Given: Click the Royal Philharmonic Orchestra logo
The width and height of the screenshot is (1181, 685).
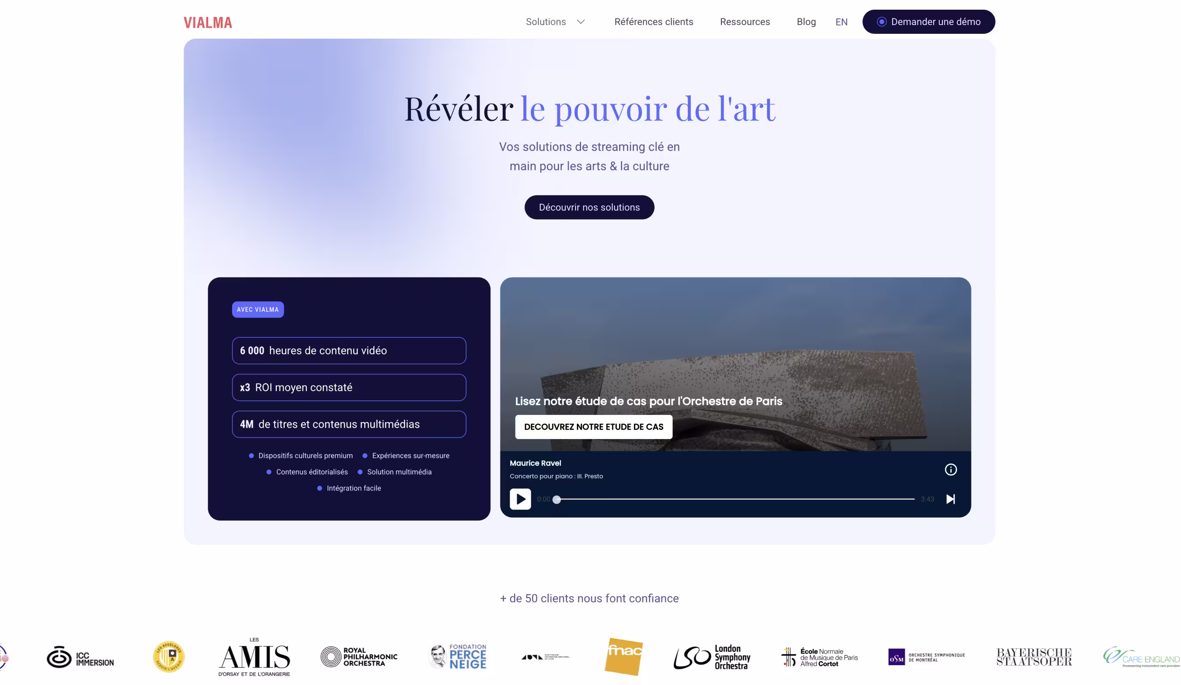Looking at the screenshot, I should click(x=359, y=656).
